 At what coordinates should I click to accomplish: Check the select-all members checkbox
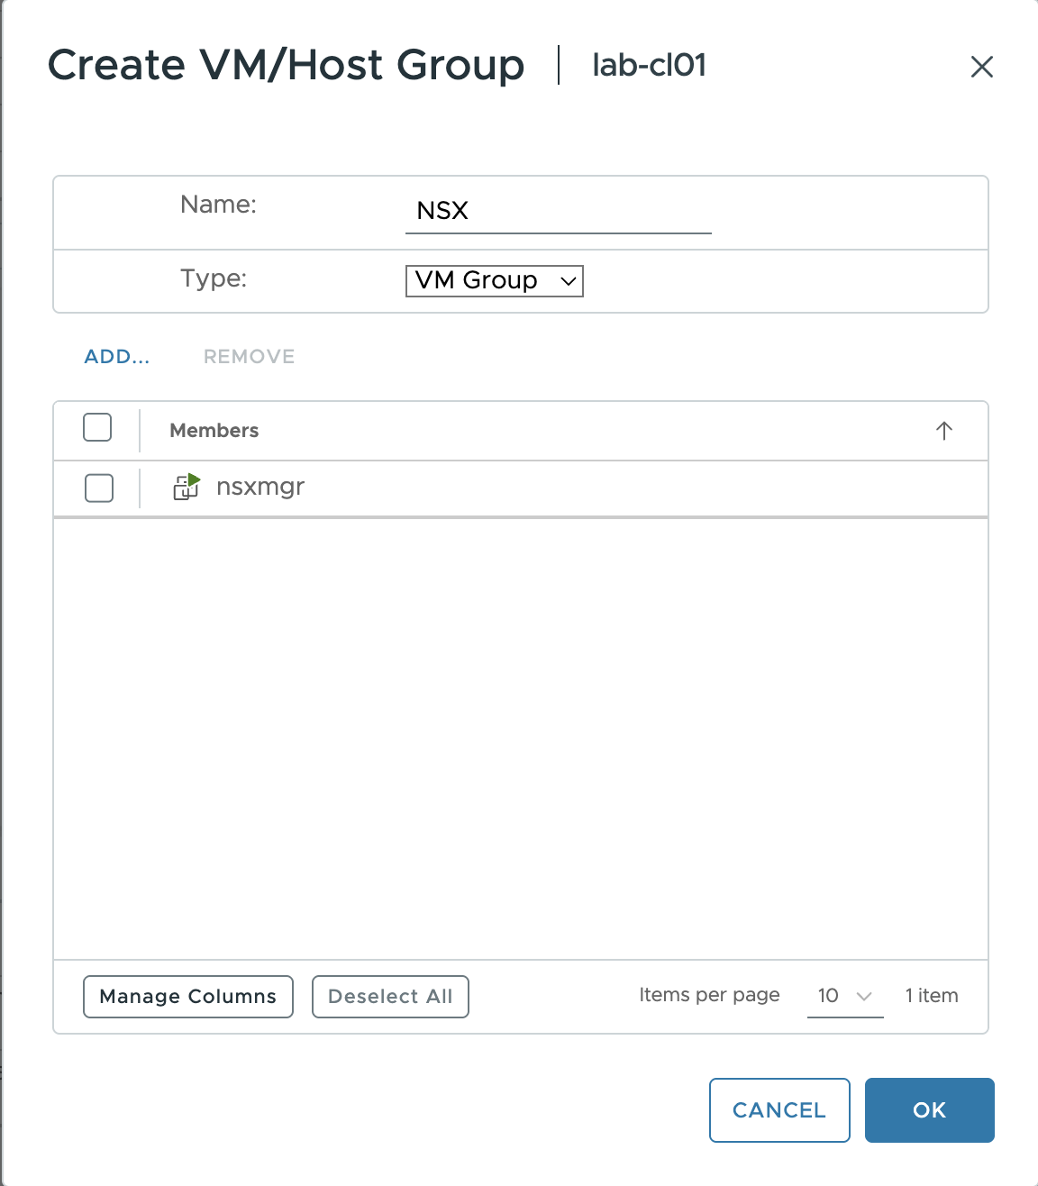click(97, 427)
